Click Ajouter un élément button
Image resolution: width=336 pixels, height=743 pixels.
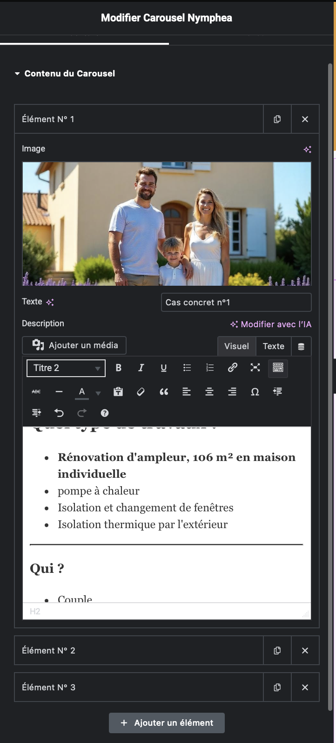click(x=167, y=722)
